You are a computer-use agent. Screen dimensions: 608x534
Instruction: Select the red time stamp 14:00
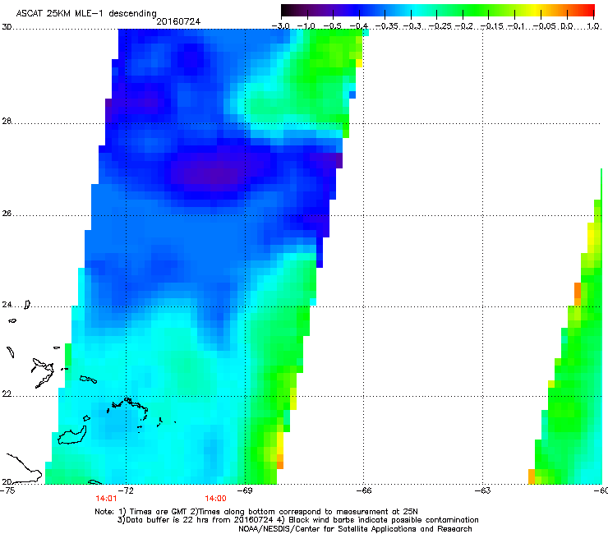215,499
